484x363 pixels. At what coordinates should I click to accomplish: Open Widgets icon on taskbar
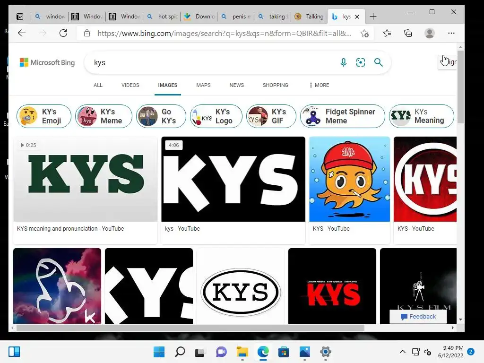click(14, 352)
